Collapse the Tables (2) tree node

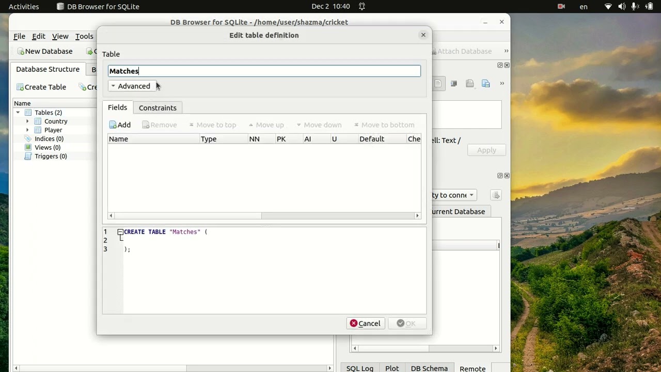[18, 113]
